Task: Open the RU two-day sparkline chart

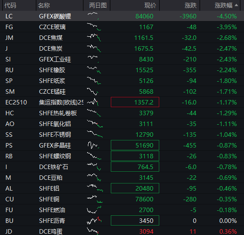Action: (94, 70)
